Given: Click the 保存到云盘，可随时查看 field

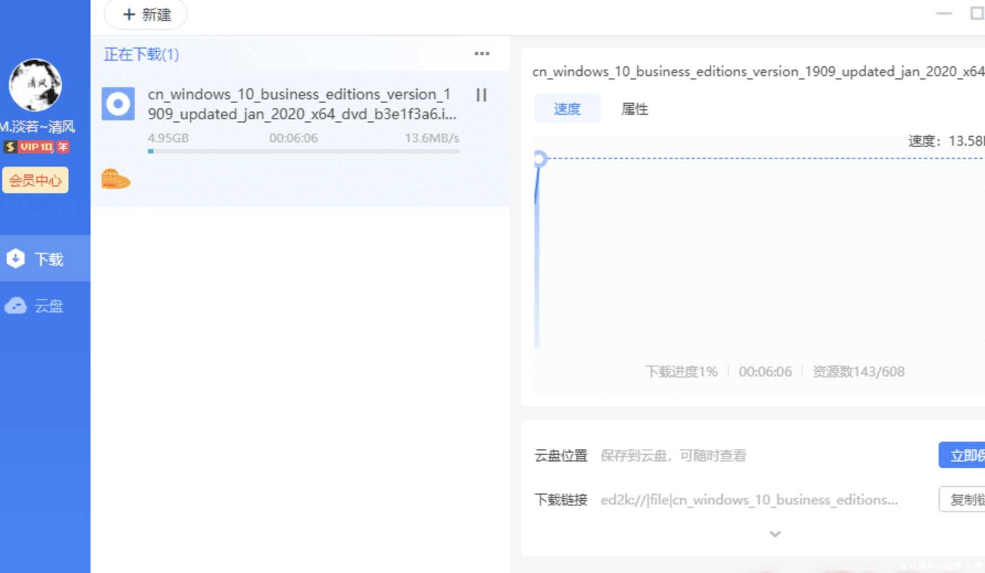Looking at the screenshot, I should (x=673, y=455).
